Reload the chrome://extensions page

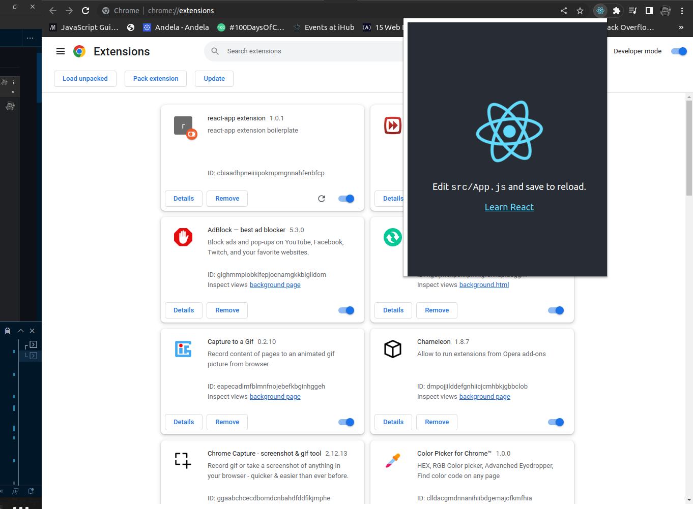(85, 11)
